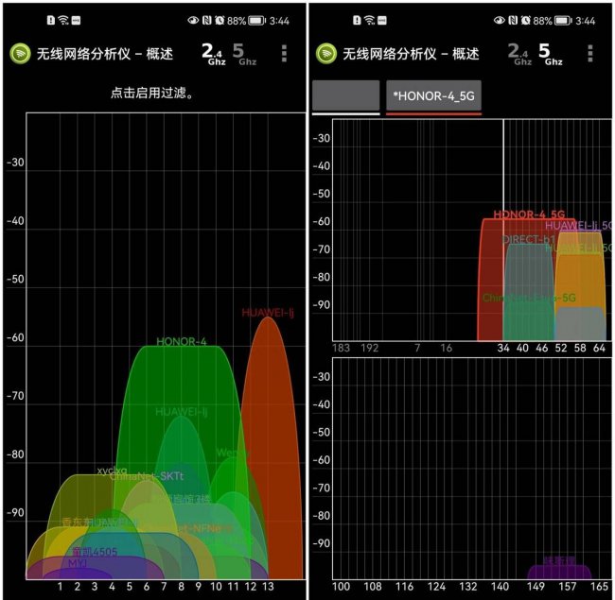Screen dimensions: 615x600
Task: Tap the purple signal block near channel 149
Action: [x=559, y=572]
